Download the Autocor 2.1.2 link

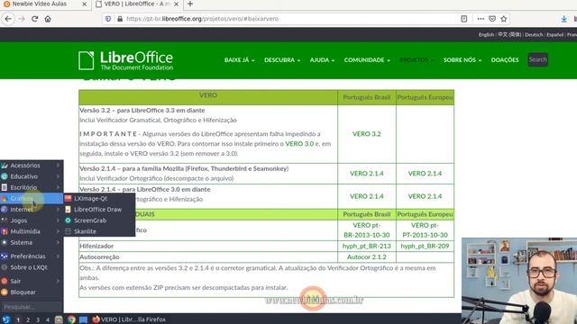coord(367,256)
